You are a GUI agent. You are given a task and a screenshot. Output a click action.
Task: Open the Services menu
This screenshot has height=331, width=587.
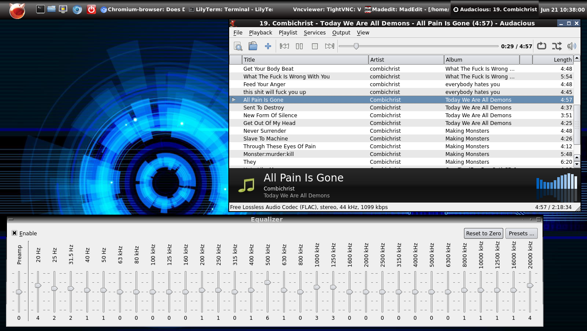tap(315, 33)
